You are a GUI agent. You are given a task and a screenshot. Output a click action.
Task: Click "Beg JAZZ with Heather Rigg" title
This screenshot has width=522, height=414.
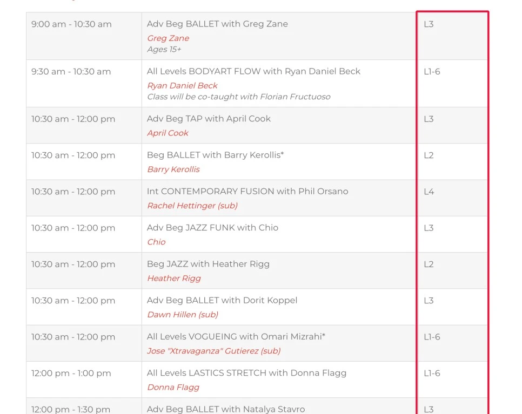point(208,264)
